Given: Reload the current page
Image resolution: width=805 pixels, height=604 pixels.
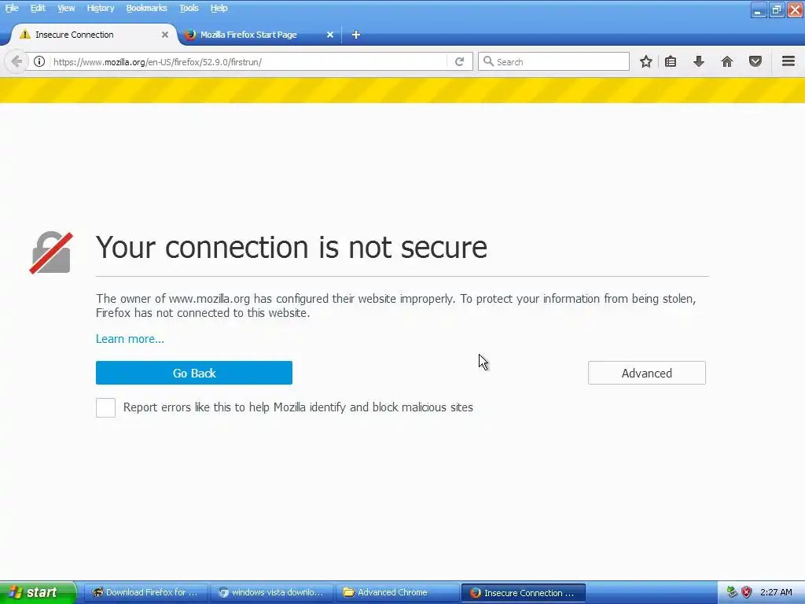Looking at the screenshot, I should 459,61.
